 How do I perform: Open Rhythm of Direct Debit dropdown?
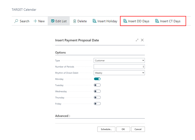point(119,73)
